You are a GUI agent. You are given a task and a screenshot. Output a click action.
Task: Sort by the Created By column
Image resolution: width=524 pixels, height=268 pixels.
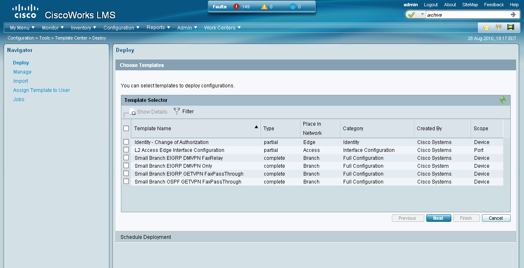coord(442,129)
